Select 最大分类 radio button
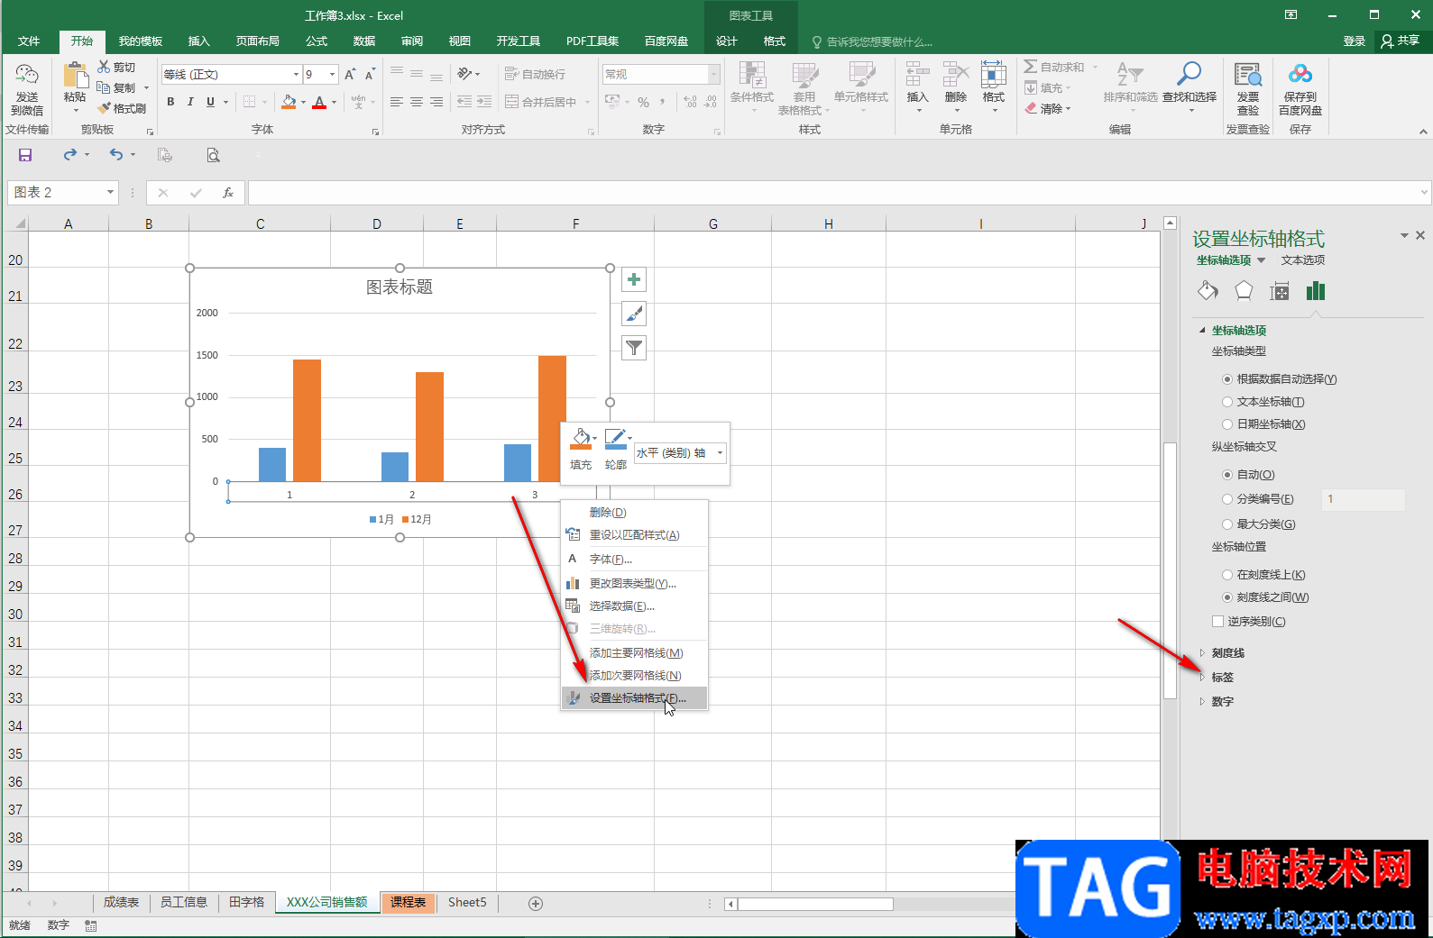The image size is (1433, 938). 1226,524
